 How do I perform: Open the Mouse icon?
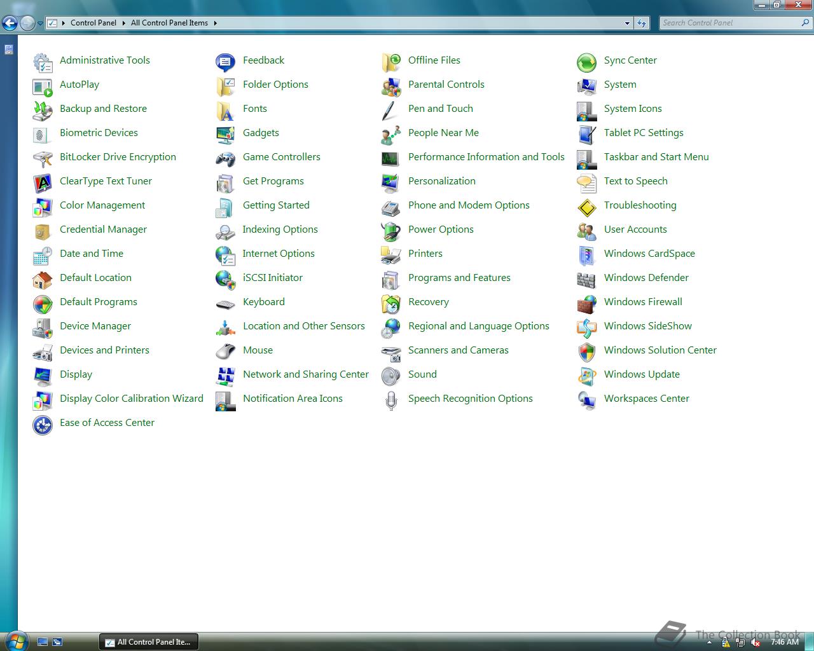pyautogui.click(x=226, y=352)
